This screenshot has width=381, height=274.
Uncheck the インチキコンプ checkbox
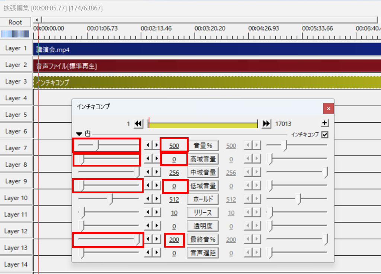click(324, 135)
